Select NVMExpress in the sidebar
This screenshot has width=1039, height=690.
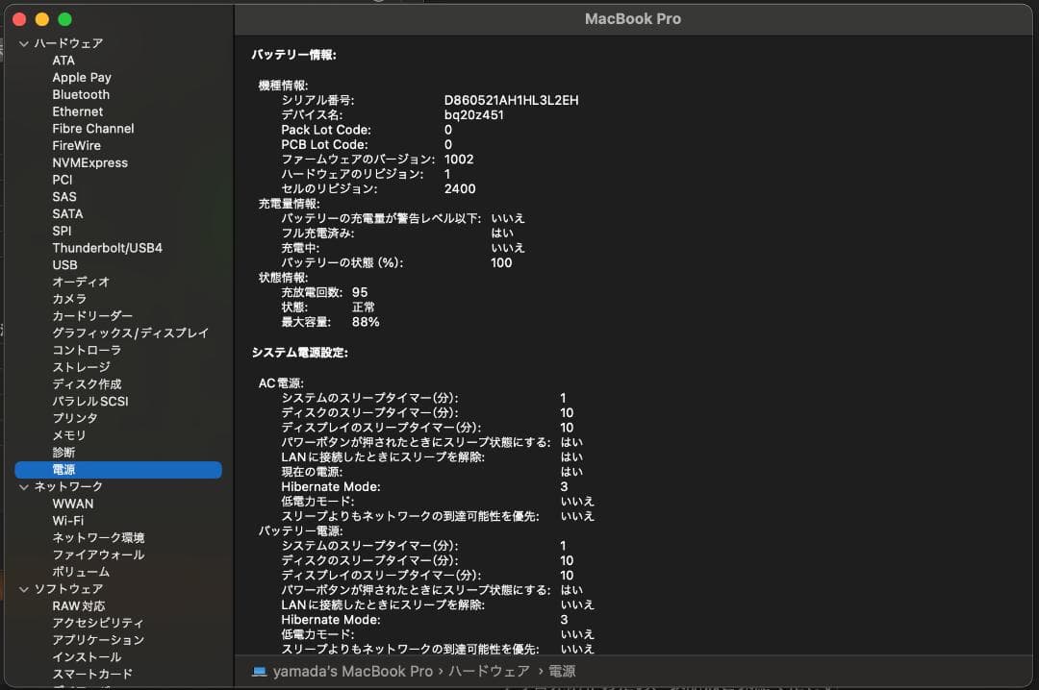pyautogui.click(x=90, y=162)
